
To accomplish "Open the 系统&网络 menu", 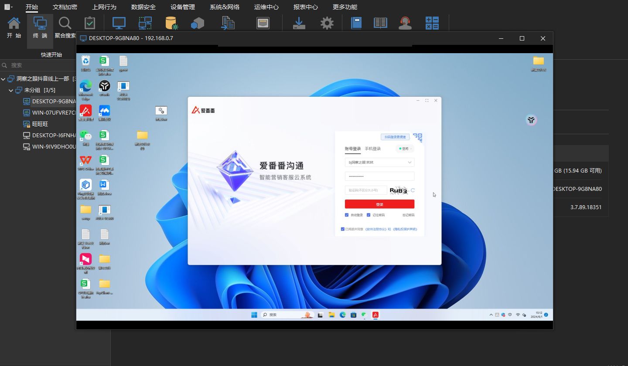I will pyautogui.click(x=225, y=7).
